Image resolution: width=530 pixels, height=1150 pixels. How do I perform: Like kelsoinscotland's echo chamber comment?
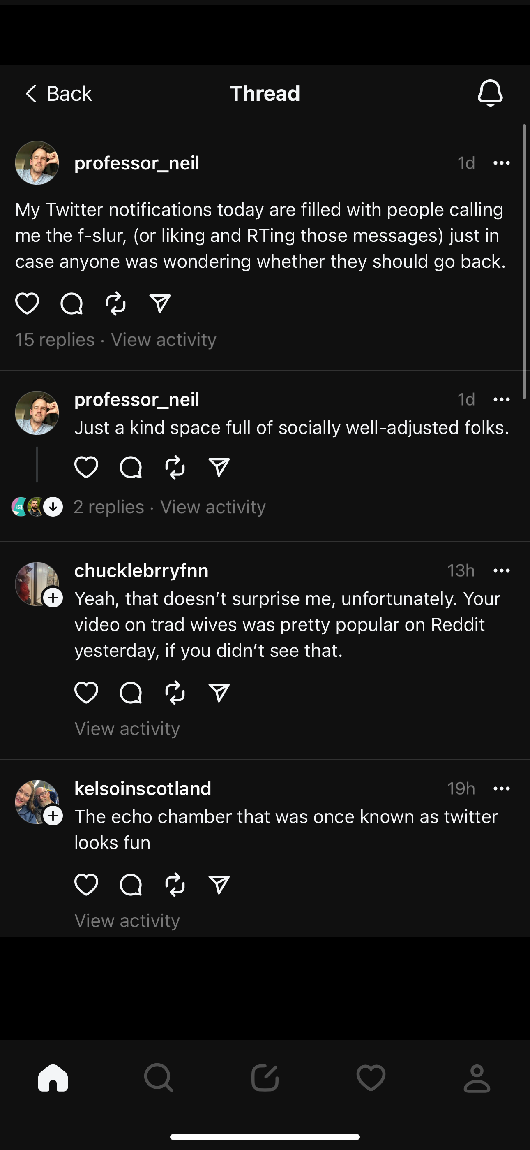tap(86, 884)
